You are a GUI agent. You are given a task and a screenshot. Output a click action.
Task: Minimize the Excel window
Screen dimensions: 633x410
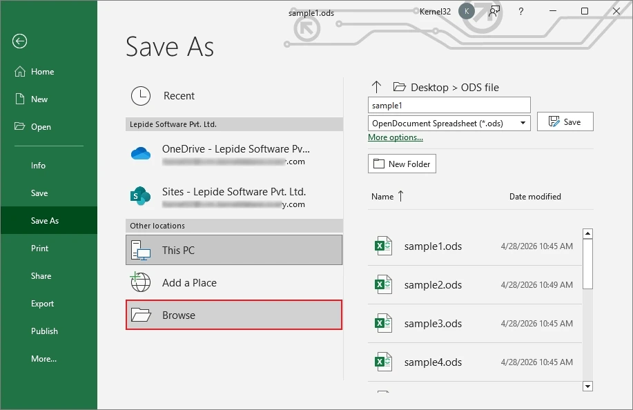click(553, 11)
